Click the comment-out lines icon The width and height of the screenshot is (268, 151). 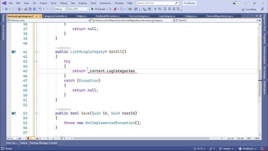155,9
